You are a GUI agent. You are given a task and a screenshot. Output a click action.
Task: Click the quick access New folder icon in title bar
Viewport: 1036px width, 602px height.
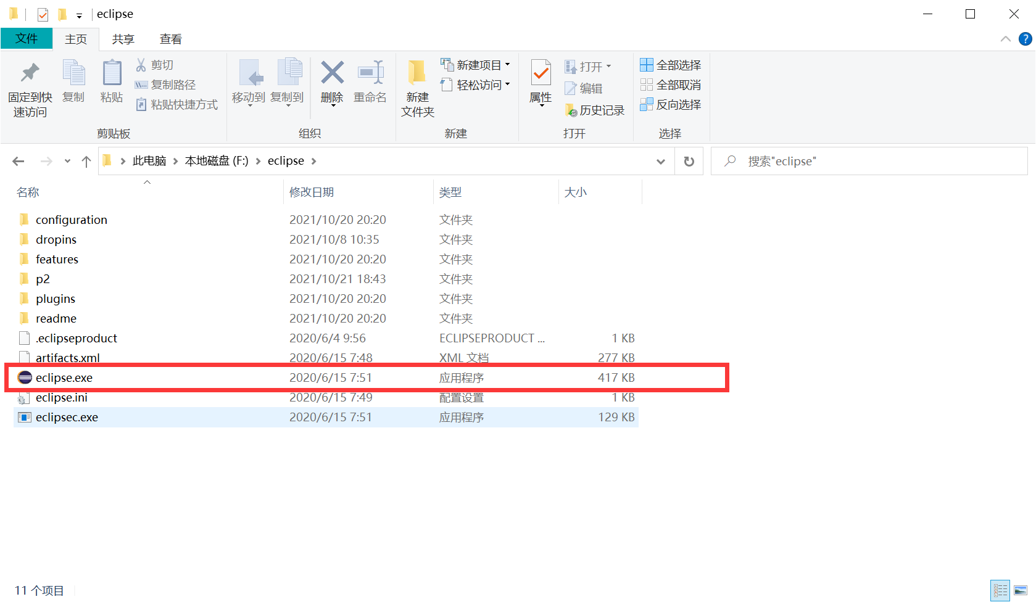62,14
